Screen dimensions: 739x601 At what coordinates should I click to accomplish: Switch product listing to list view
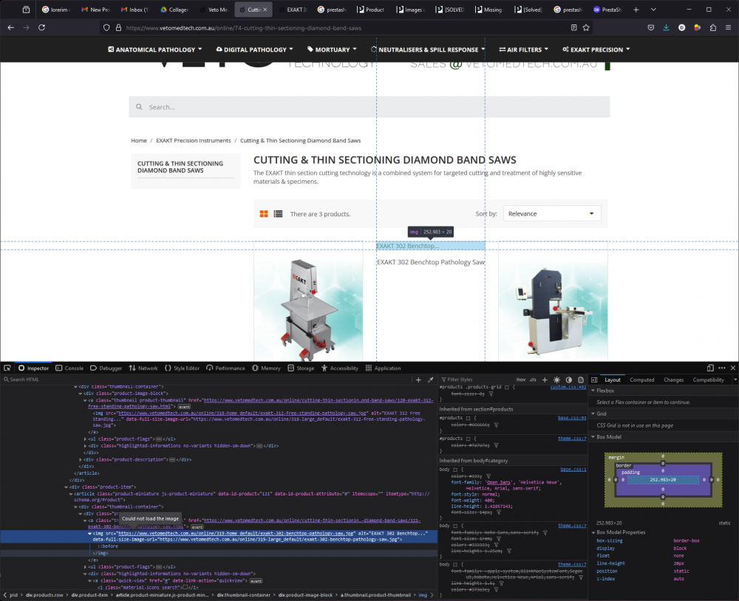[278, 213]
